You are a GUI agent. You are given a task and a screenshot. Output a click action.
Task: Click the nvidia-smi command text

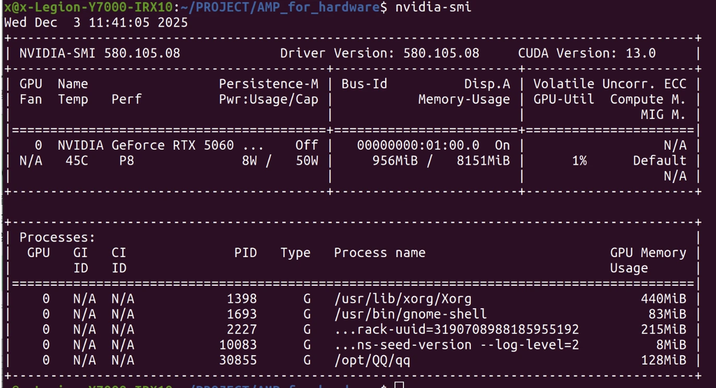click(433, 7)
